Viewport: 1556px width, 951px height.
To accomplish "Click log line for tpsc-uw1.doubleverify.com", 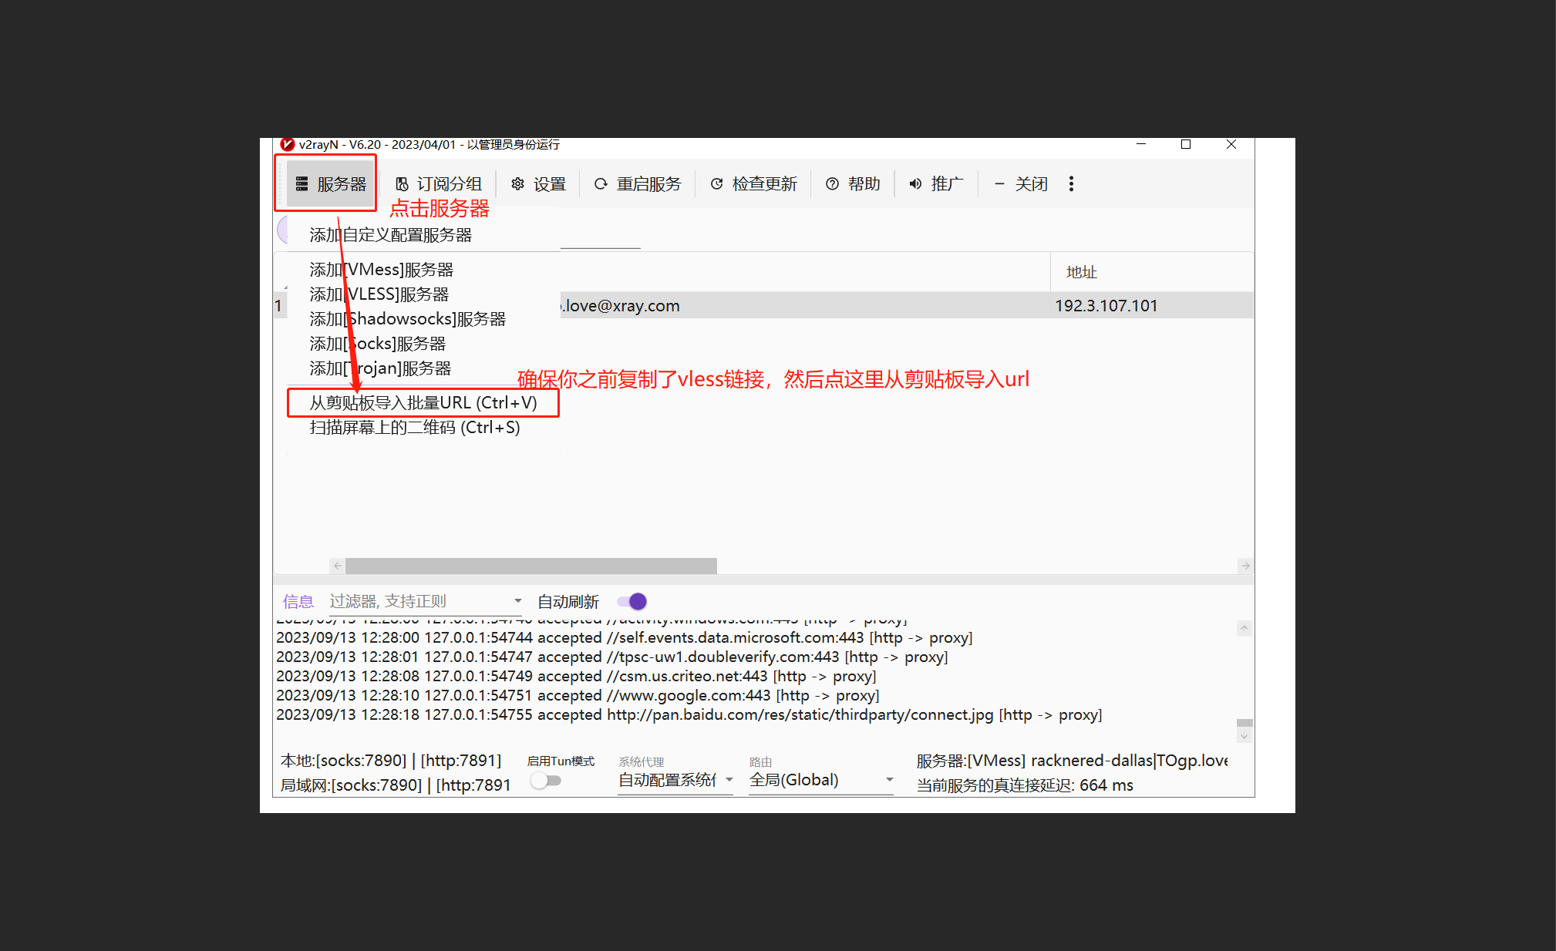I will click(612, 657).
